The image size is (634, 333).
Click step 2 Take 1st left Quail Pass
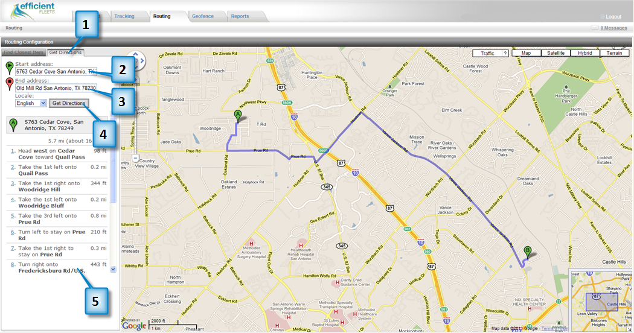click(57, 170)
